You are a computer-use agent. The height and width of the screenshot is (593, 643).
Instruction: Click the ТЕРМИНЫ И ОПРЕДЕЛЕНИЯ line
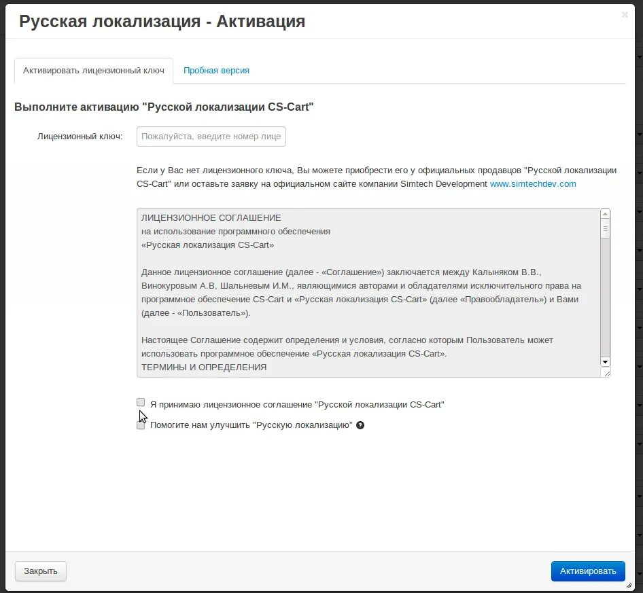(x=204, y=367)
